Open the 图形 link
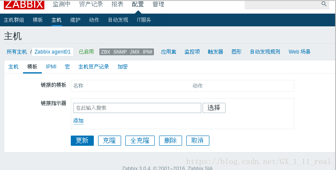 pyautogui.click(x=237, y=52)
